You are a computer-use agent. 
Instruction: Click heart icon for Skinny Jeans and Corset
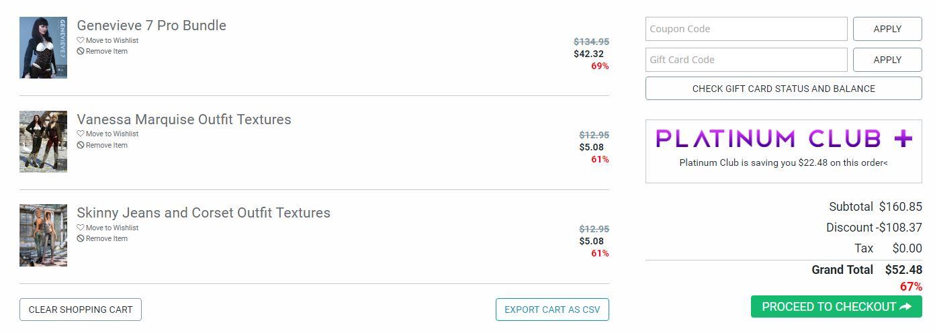click(81, 228)
